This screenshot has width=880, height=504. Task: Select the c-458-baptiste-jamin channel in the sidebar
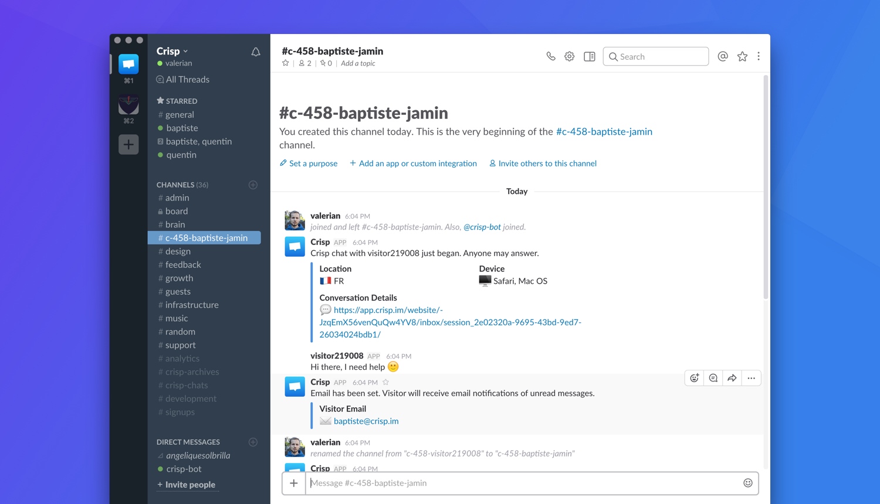coord(204,238)
